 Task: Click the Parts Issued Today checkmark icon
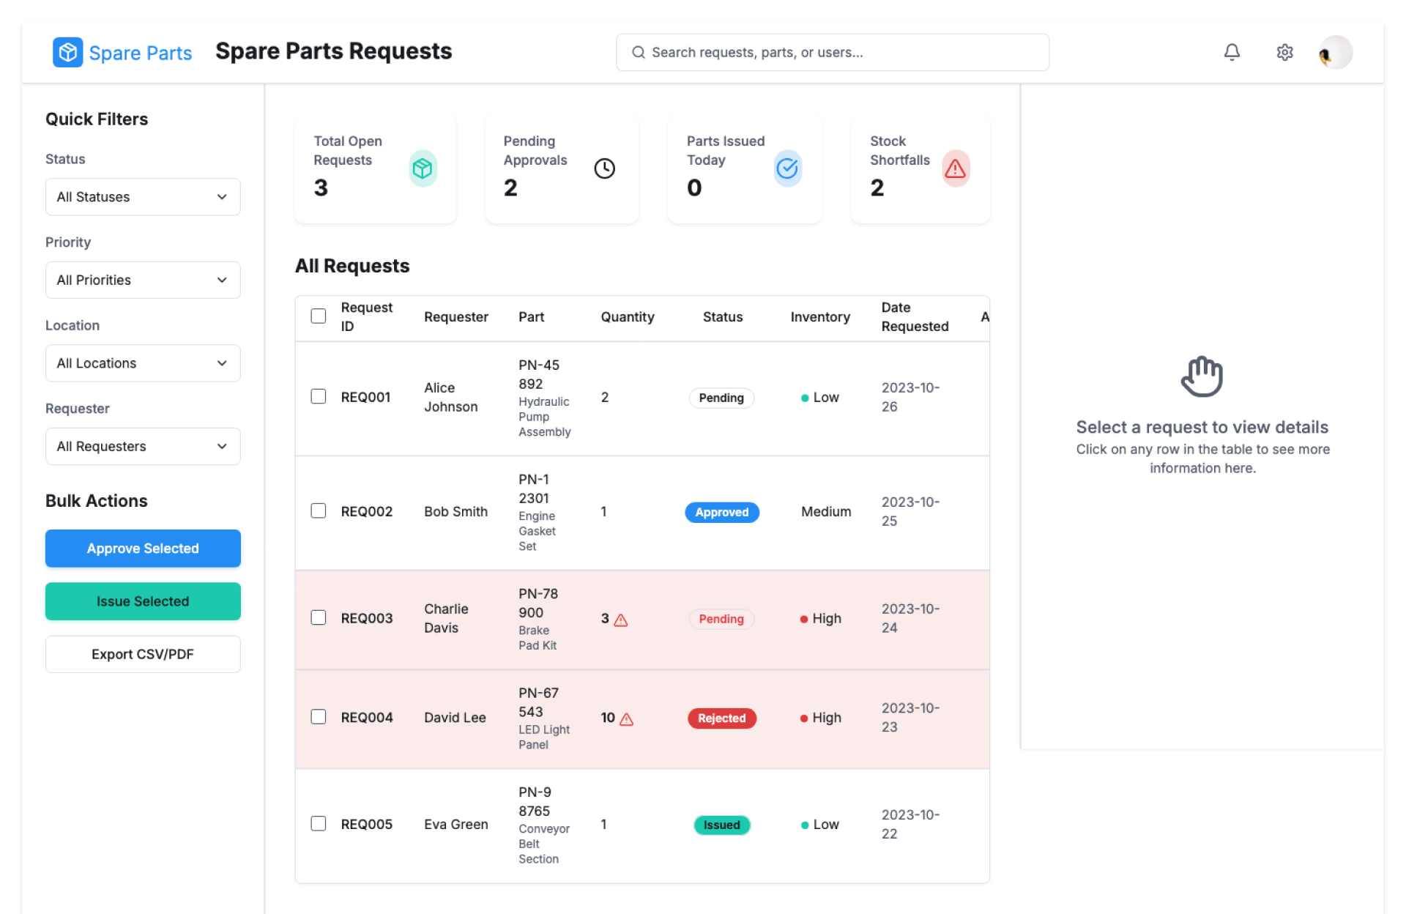[787, 168]
